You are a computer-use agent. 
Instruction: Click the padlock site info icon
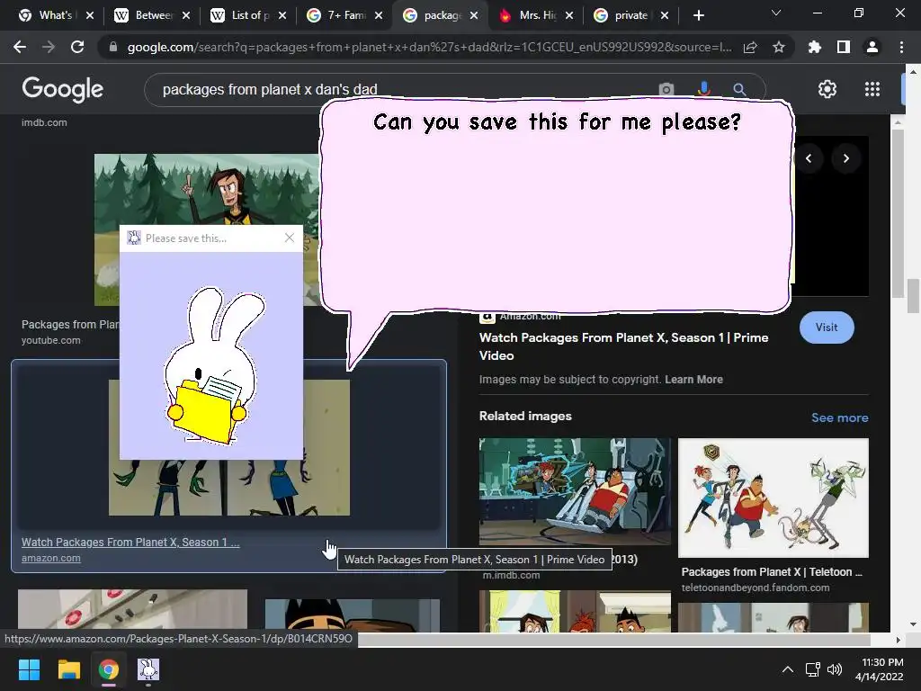113,47
